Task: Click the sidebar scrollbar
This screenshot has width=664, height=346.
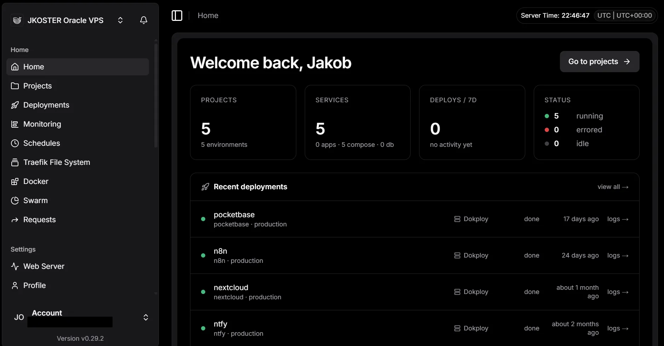Action: pyautogui.click(x=156, y=96)
